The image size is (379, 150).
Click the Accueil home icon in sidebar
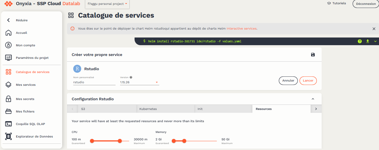pyautogui.click(x=9, y=33)
